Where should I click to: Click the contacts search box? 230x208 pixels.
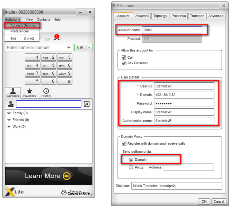(48, 104)
